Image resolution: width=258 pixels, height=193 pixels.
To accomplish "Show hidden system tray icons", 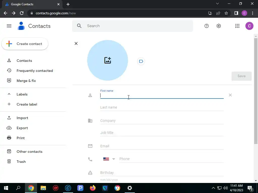I will (213, 188).
